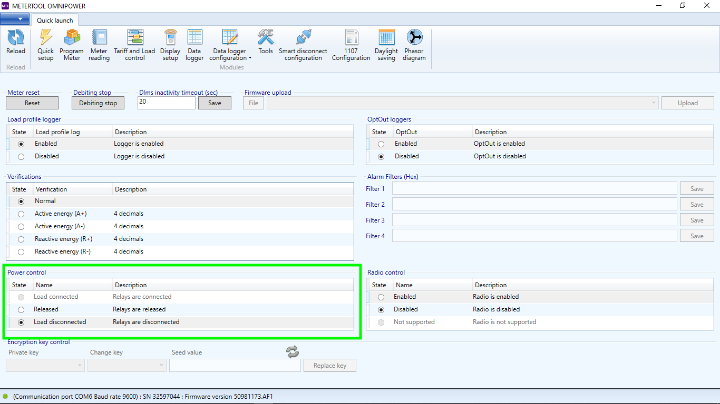Image resolution: width=720 pixels, height=404 pixels.
Task: Open Tools module
Action: click(x=266, y=42)
